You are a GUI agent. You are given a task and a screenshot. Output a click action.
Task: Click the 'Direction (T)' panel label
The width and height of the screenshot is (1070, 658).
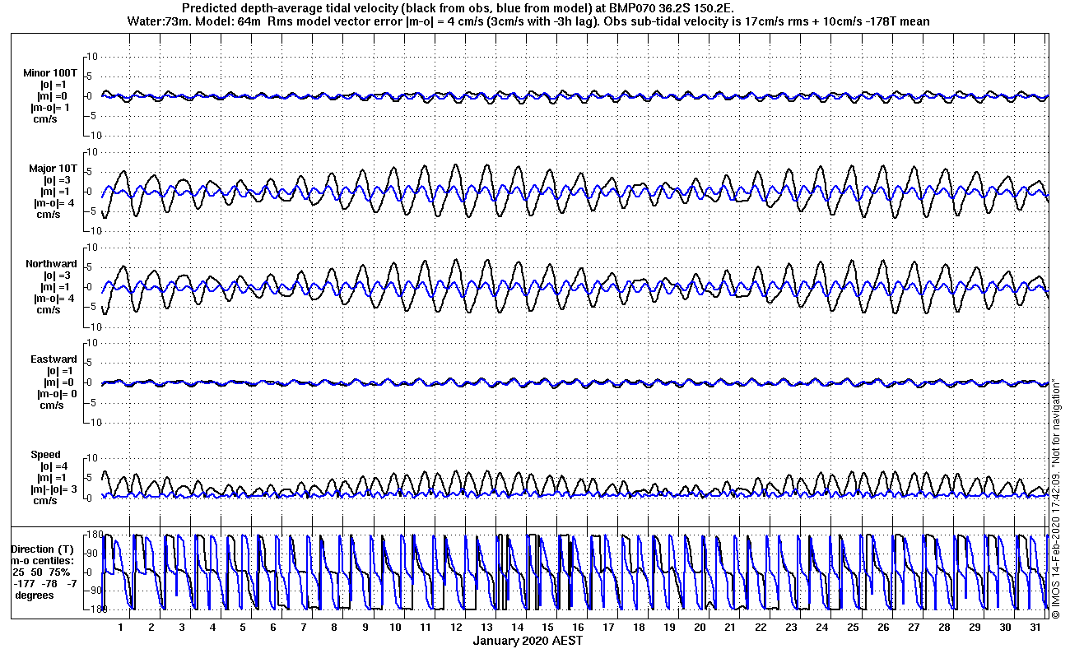click(x=44, y=549)
